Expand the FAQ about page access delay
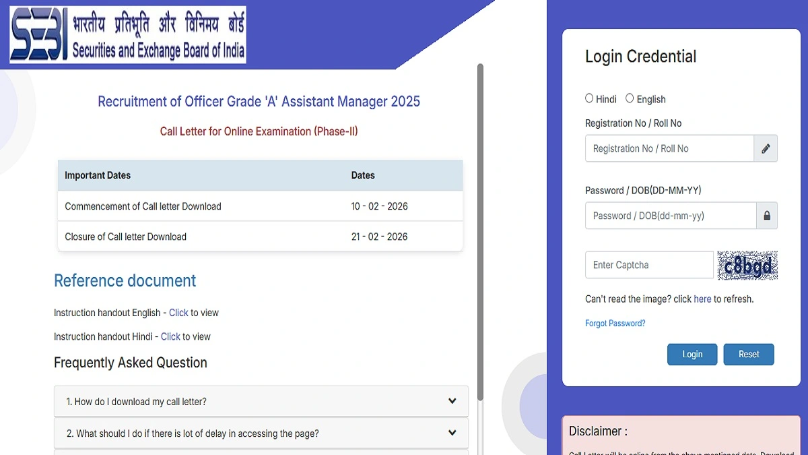 261,433
